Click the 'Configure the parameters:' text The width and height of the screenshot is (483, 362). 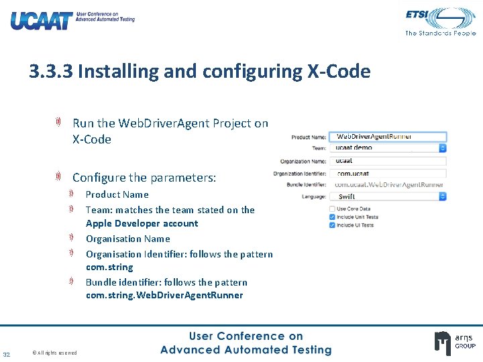(x=144, y=178)
